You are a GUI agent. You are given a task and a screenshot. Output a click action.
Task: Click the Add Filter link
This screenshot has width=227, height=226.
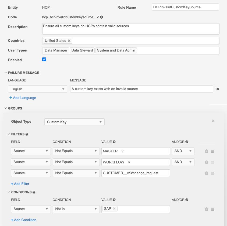[20, 184]
